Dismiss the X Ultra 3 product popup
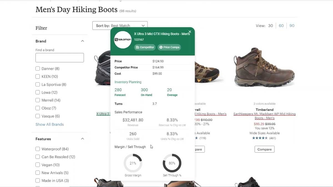 click(x=190, y=32)
